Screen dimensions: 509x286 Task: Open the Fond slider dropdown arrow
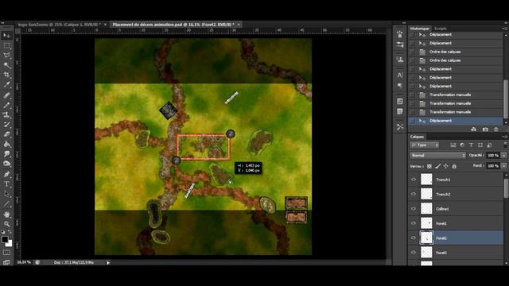click(503, 166)
